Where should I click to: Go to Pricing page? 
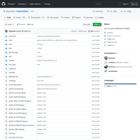pyautogui.click(x=47, y=4)
